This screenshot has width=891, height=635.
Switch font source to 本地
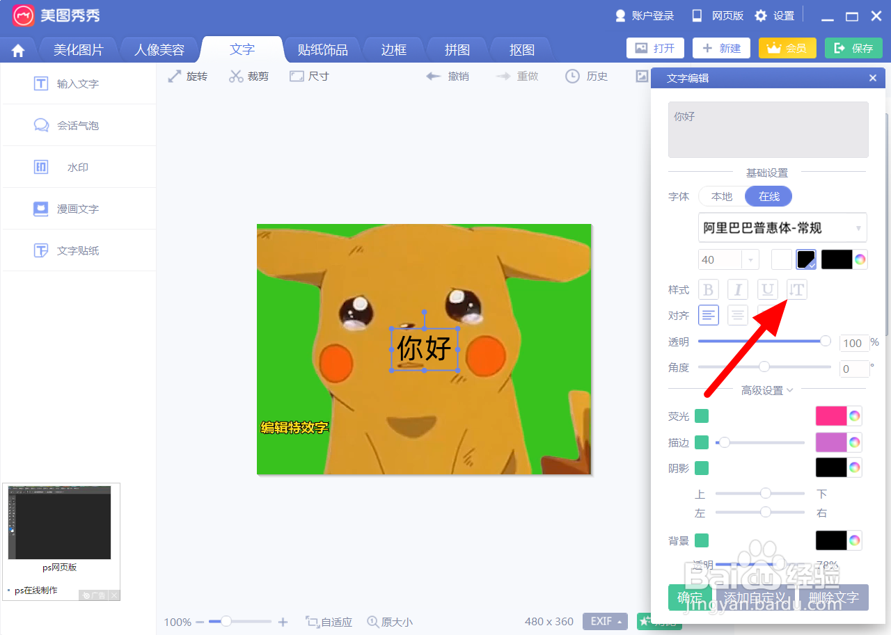pyautogui.click(x=722, y=197)
